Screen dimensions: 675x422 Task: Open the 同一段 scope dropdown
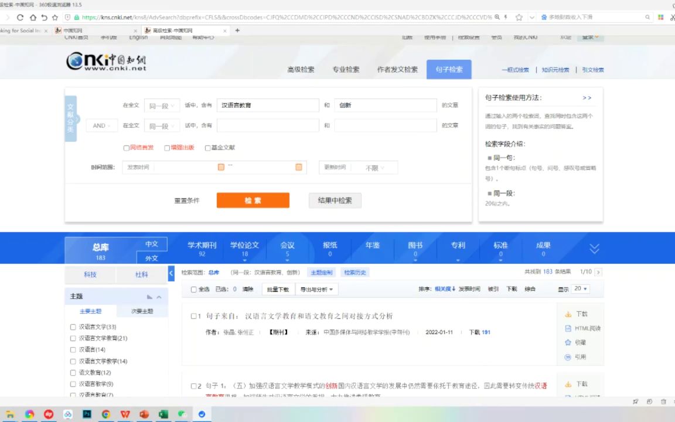click(162, 105)
